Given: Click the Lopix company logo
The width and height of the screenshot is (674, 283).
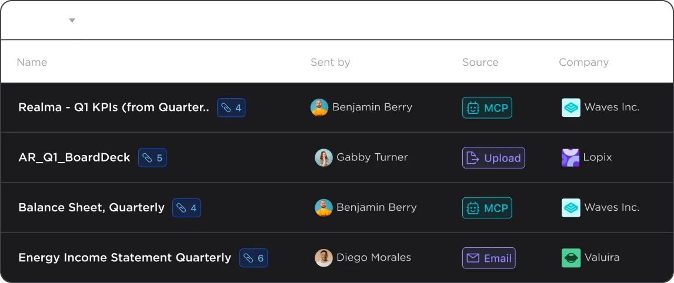Looking at the screenshot, I should [x=570, y=157].
